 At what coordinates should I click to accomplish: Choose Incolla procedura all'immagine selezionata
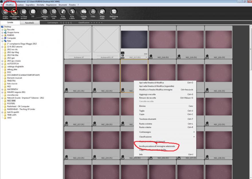click(x=157, y=146)
